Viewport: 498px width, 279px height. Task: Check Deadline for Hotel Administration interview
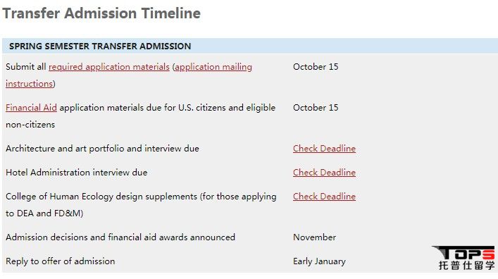coord(324,173)
